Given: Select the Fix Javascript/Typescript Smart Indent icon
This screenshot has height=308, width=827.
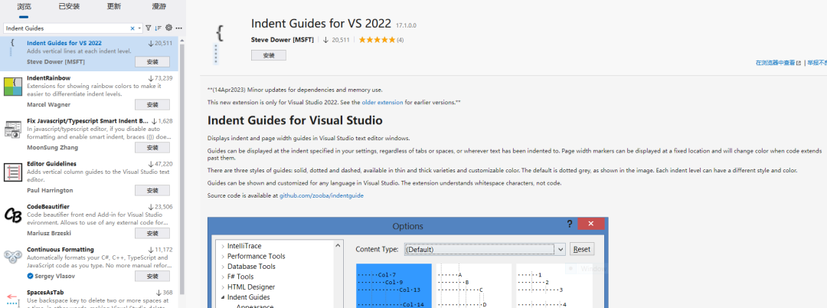Looking at the screenshot, I should 12,129.
